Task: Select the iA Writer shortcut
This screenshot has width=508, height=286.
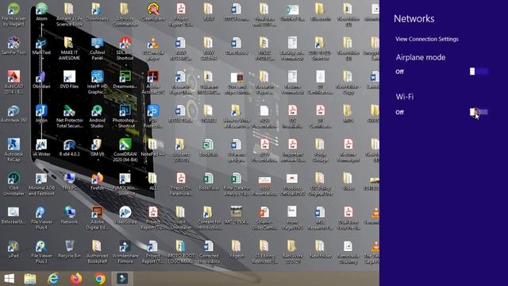Action: [x=41, y=148]
